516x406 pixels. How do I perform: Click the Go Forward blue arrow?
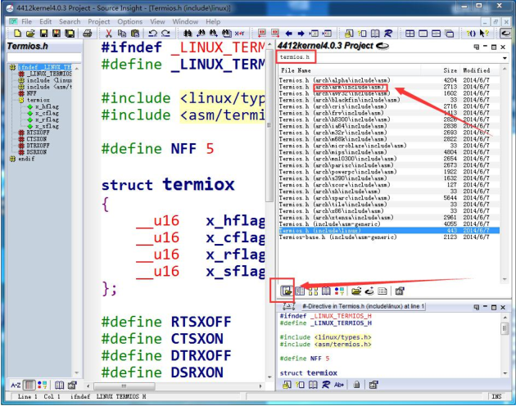301,34
